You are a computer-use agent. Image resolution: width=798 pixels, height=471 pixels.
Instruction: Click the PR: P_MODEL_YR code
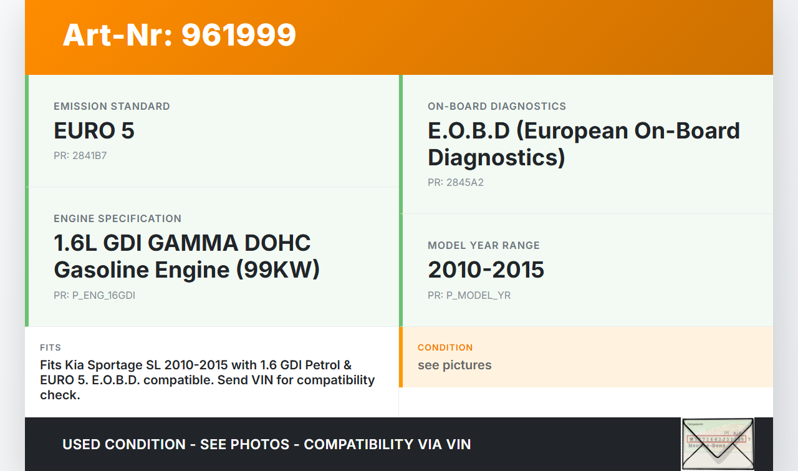pyautogui.click(x=469, y=295)
